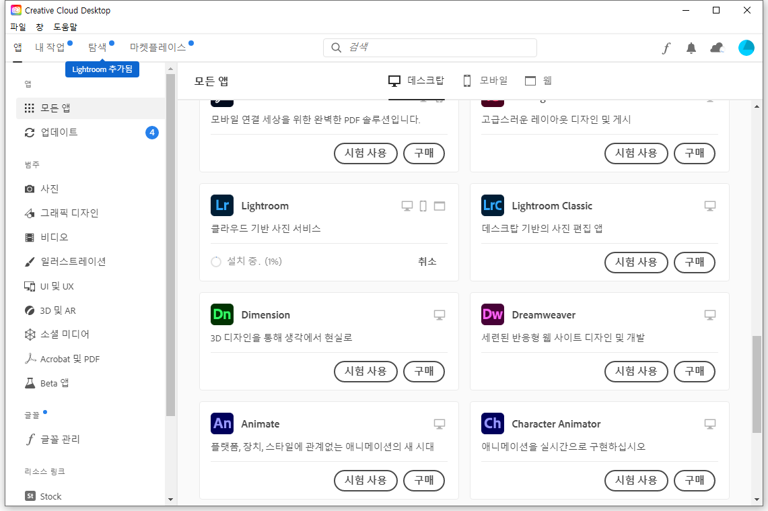Click 시험 사용 for Animate
The image size is (768, 511).
(x=365, y=480)
